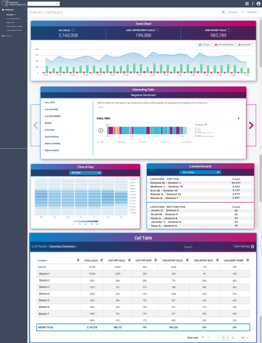This screenshot has height=343, width=262.
Task: Select Lost Opportunities in sidebar
Action: 13,19
